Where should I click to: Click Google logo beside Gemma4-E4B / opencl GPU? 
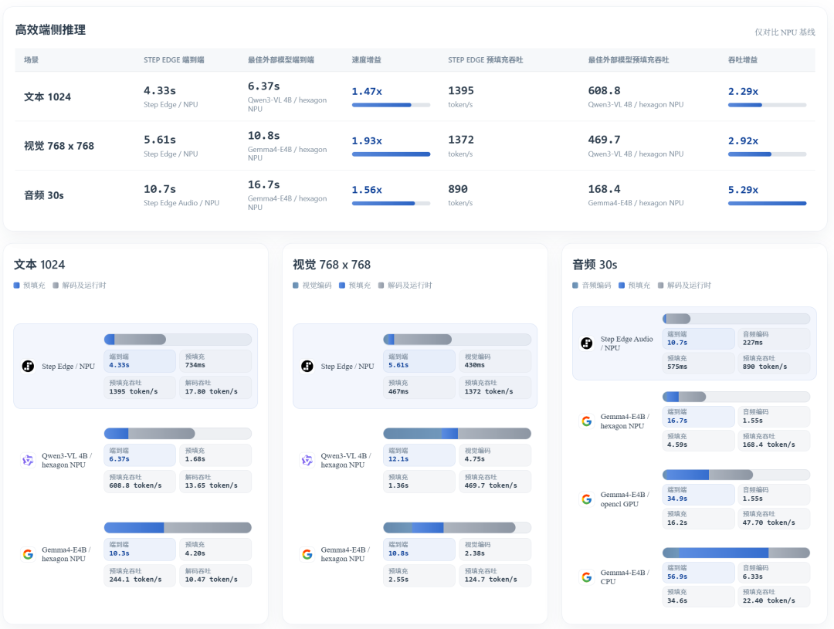[x=587, y=499]
